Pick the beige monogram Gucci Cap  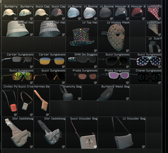click(42, 13)
